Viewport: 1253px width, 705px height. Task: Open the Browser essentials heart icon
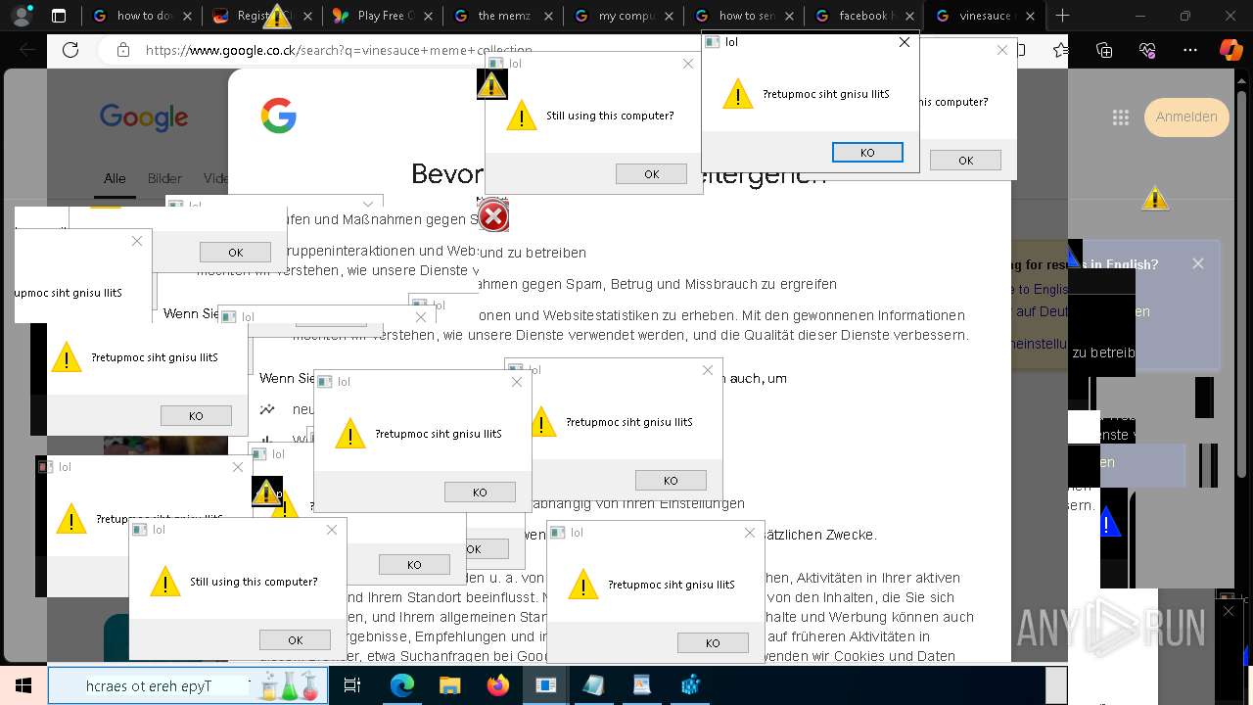click(1147, 50)
